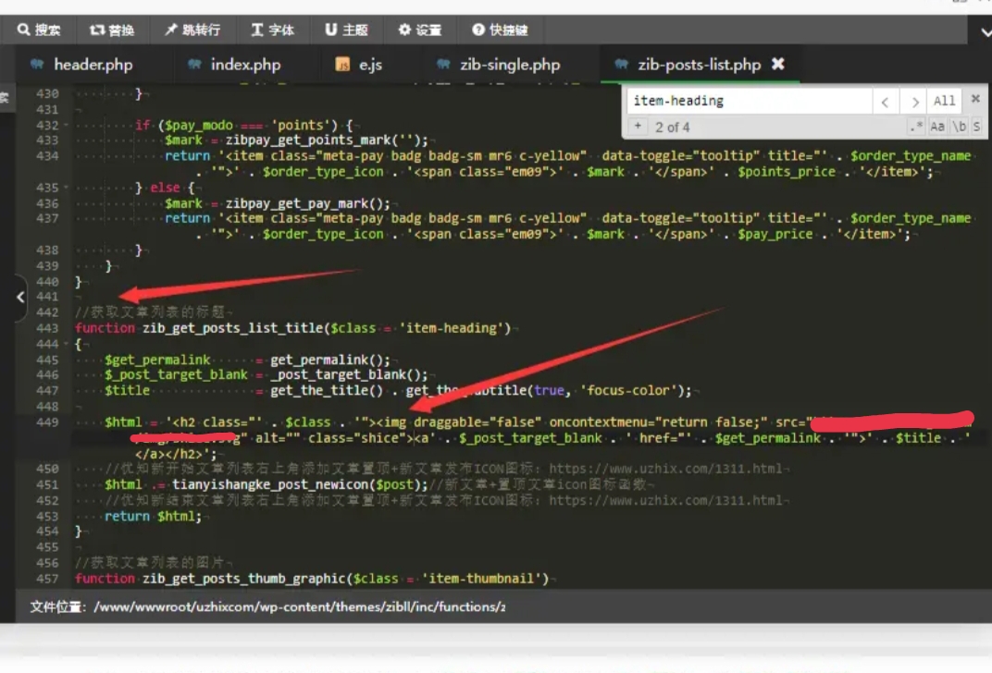Viewport: 992px width, 673px height.
Task: Toggle regex search mode
Action: coord(916,127)
